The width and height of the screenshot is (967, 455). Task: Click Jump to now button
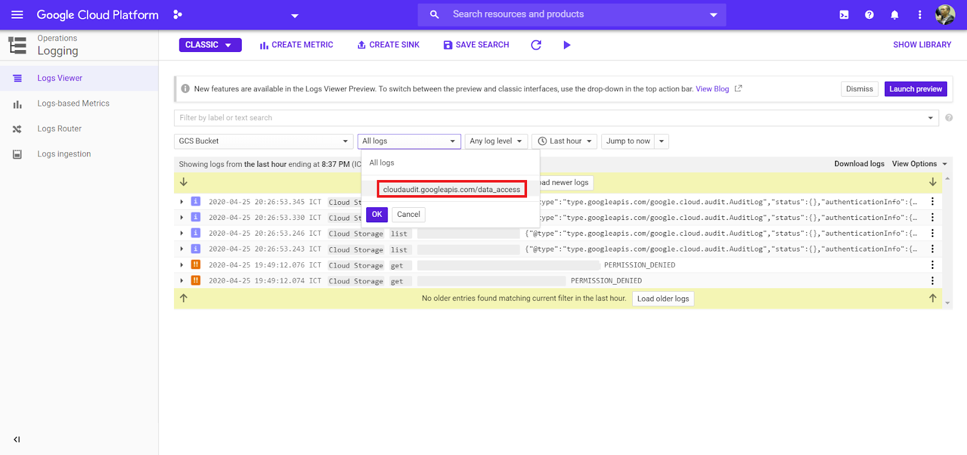pyautogui.click(x=628, y=141)
